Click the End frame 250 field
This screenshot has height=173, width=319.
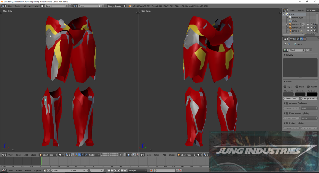(79, 171)
